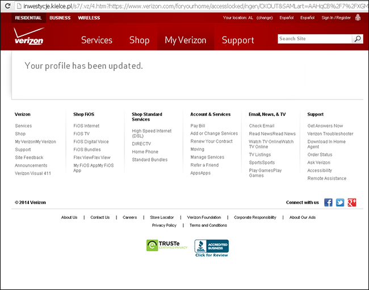Click the DIRECTV link
The image size is (369, 290).
(x=141, y=144)
